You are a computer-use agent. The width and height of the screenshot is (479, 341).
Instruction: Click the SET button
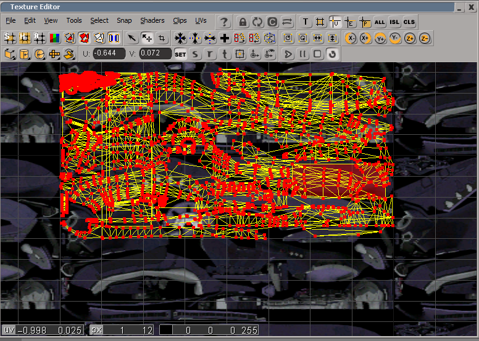pos(180,54)
